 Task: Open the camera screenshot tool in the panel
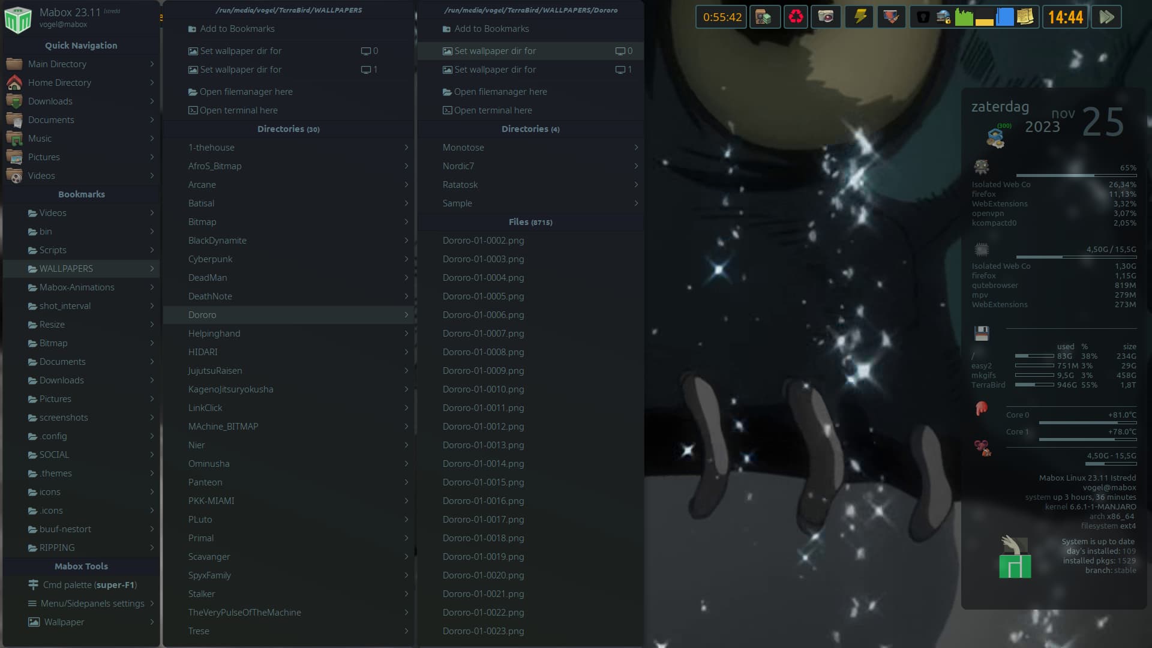pyautogui.click(x=826, y=17)
